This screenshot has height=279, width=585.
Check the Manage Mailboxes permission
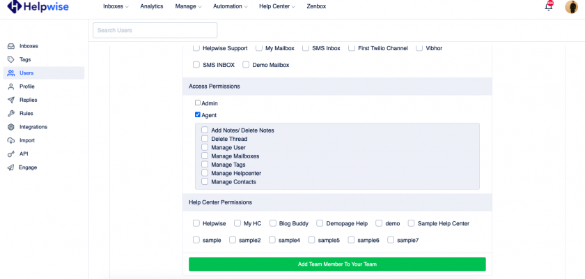pyautogui.click(x=205, y=156)
